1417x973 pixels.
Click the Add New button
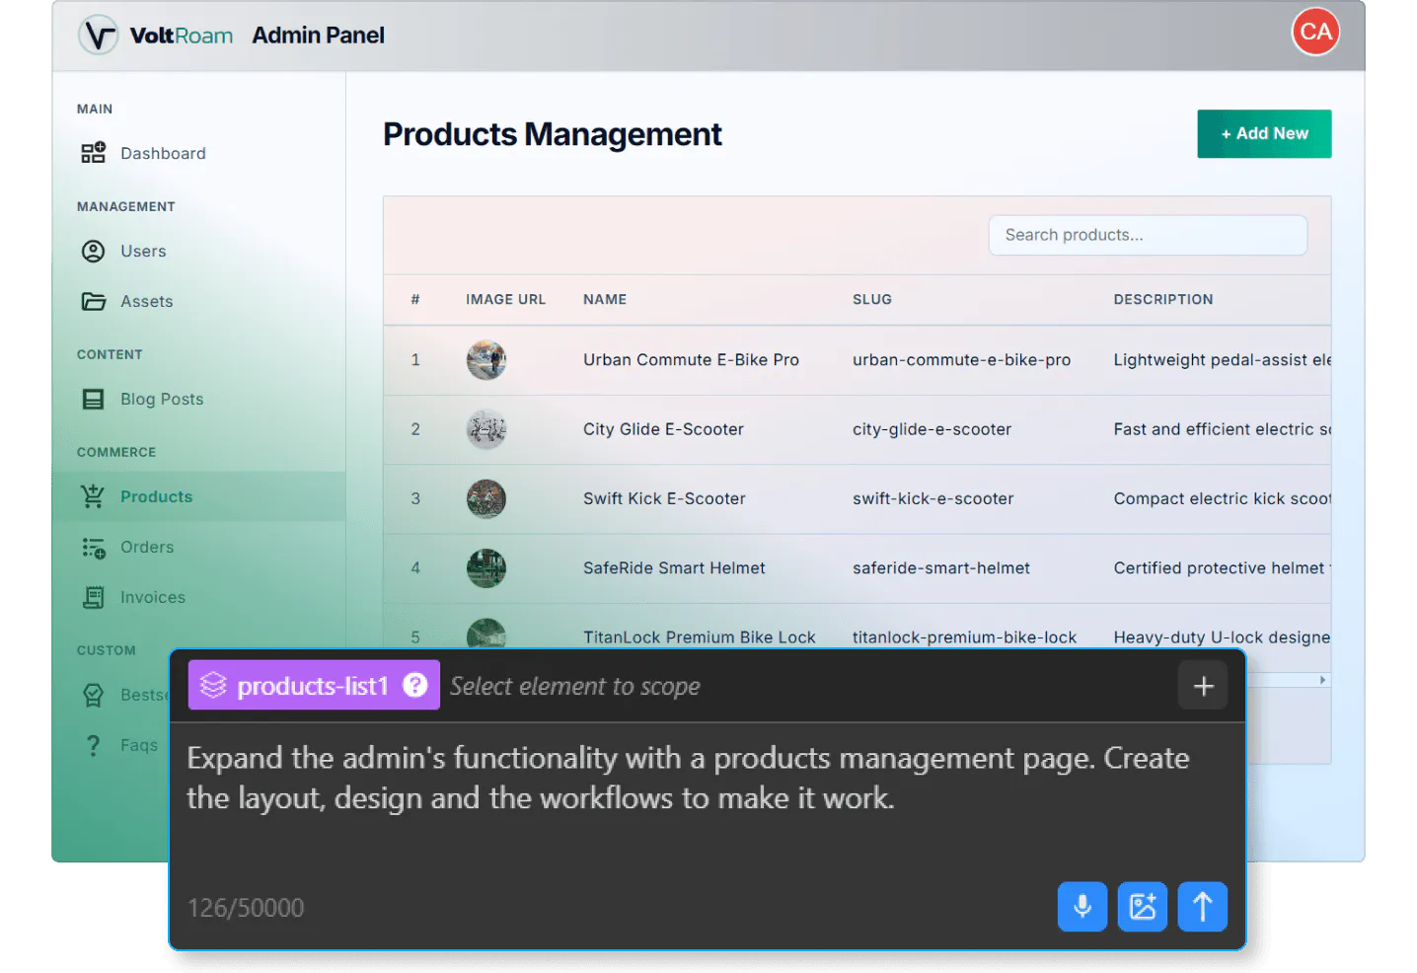click(x=1264, y=133)
